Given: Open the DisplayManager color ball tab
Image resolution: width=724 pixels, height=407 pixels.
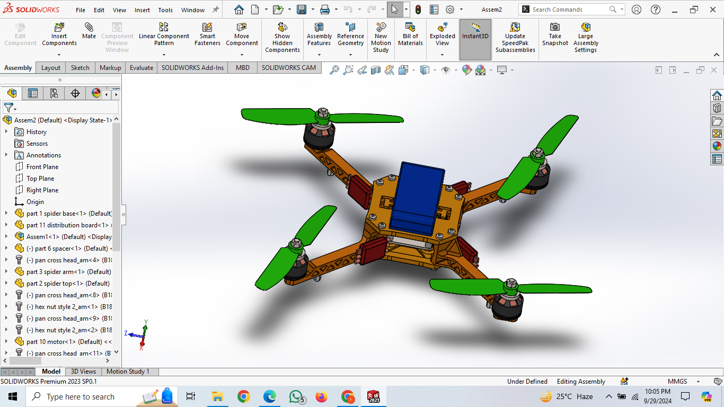Looking at the screenshot, I should [95, 93].
